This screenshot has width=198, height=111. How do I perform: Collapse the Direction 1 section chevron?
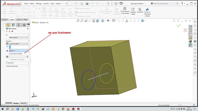28,41
